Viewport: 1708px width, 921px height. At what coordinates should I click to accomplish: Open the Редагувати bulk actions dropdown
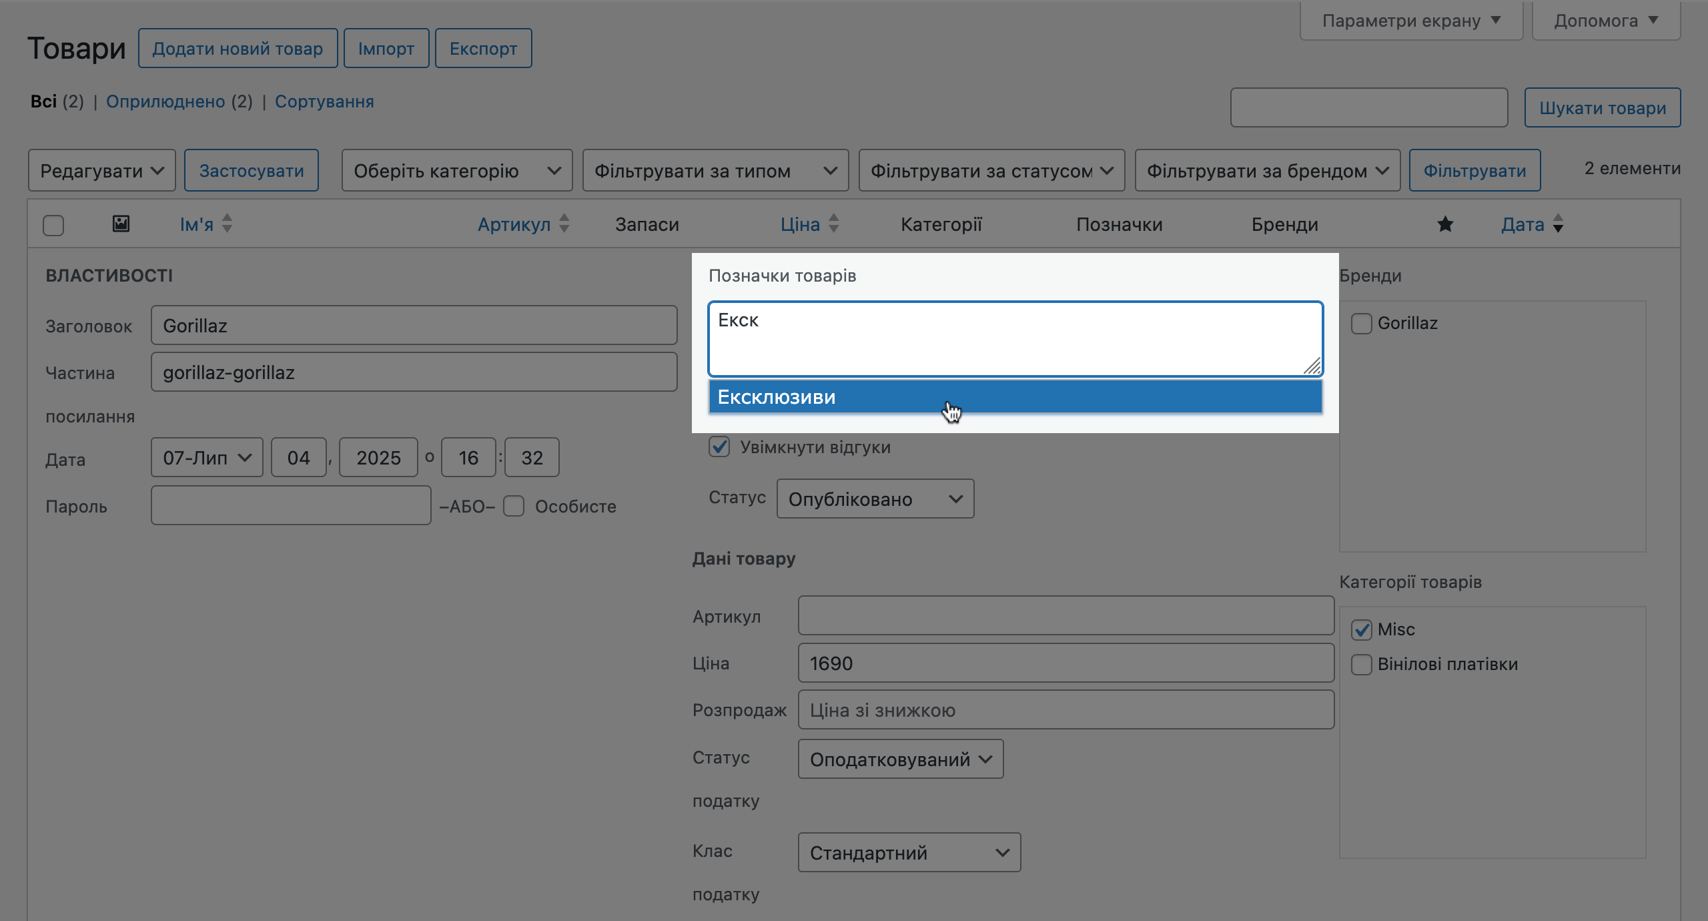pos(102,171)
